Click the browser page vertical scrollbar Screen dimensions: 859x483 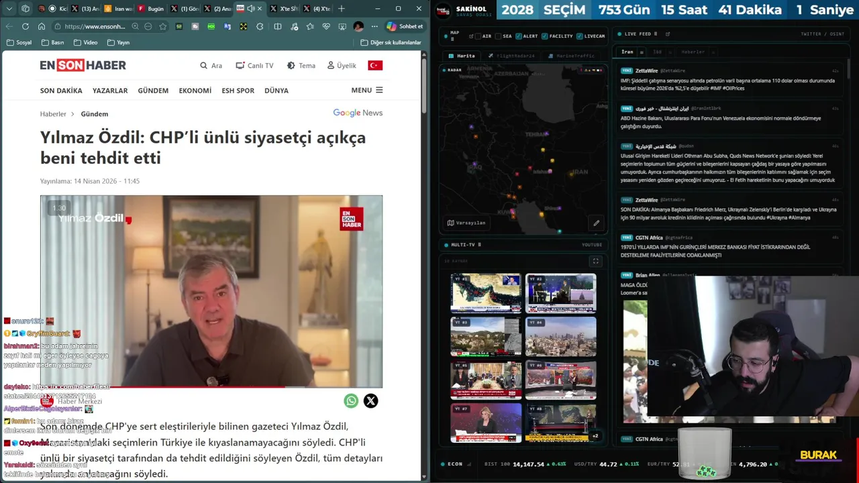pos(424,87)
